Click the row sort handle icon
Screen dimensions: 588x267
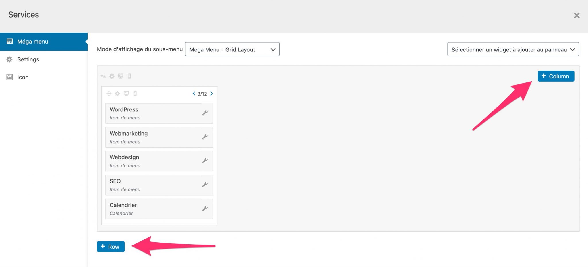point(103,76)
